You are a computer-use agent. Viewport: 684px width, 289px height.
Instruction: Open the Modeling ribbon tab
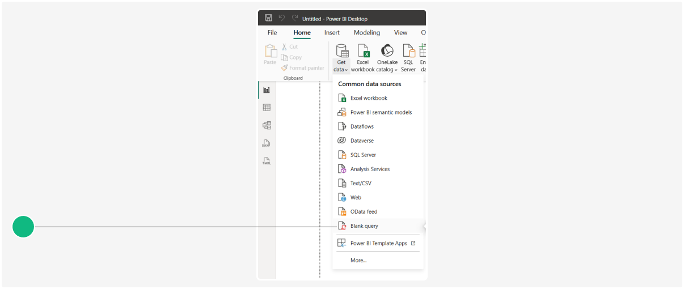tap(367, 33)
